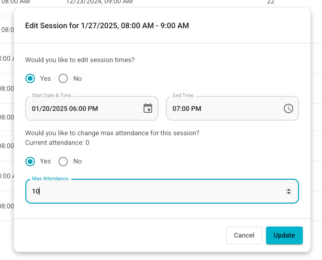Click the 07:00 PM end time value
Image resolution: width=322 pixels, height=260 pixels.
(187, 108)
